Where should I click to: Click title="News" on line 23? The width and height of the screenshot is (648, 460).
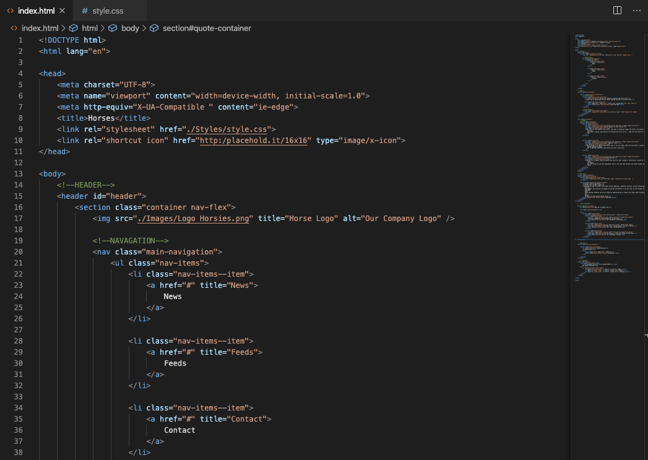pos(227,285)
